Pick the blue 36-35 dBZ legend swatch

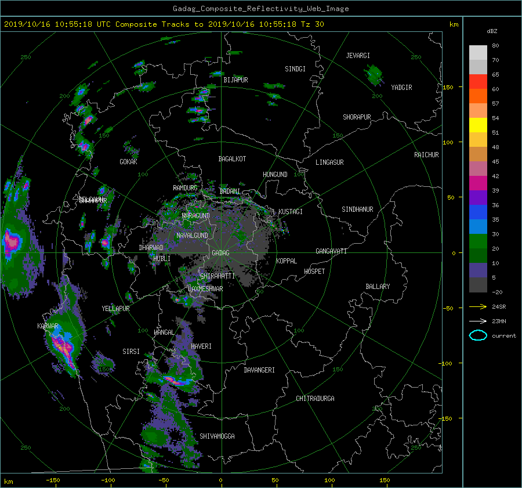(x=478, y=212)
